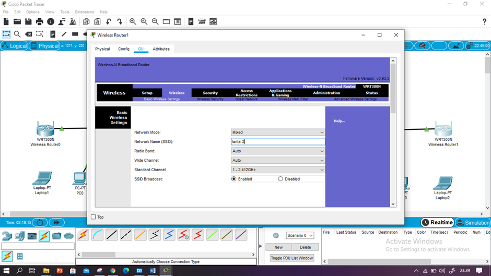This screenshot has width=491, height=276.
Task: Zoom in with the magnifier plus icon
Action: click(133, 21)
